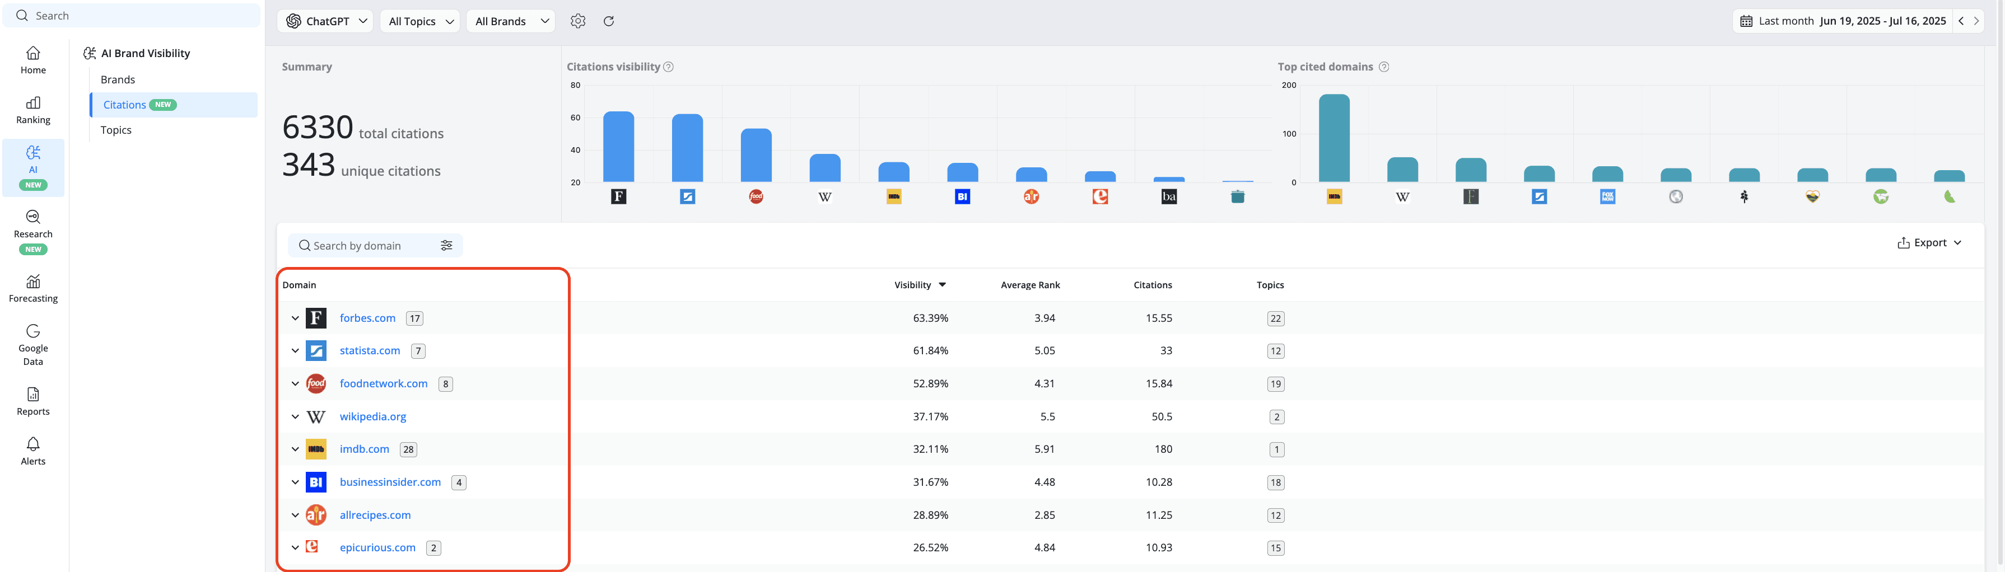
Task: Click the Forbes icon under the visibility chart
Action: [x=619, y=197]
